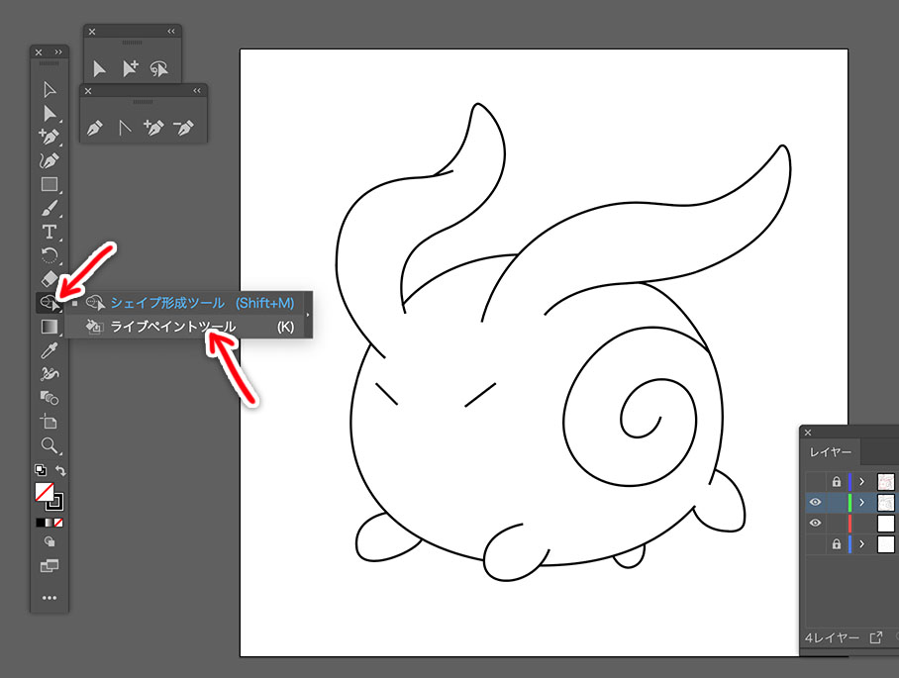This screenshot has width=899, height=678.
Task: Click the small Gradient button under fill/stroke
Action: point(50,523)
